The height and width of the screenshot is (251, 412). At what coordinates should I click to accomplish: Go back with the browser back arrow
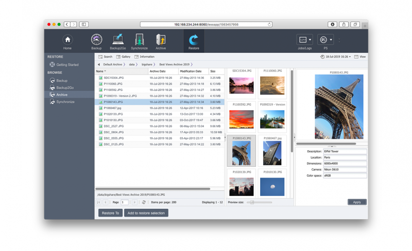pyautogui.click(x=67, y=24)
